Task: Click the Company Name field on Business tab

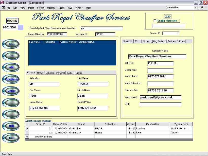Action: point(157,56)
